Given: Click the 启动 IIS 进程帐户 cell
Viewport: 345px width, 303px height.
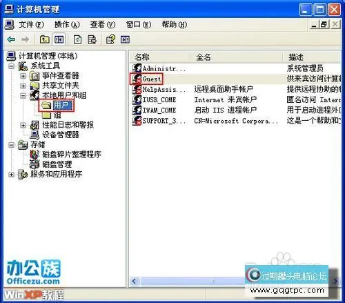Looking at the screenshot, I should coord(226,110).
